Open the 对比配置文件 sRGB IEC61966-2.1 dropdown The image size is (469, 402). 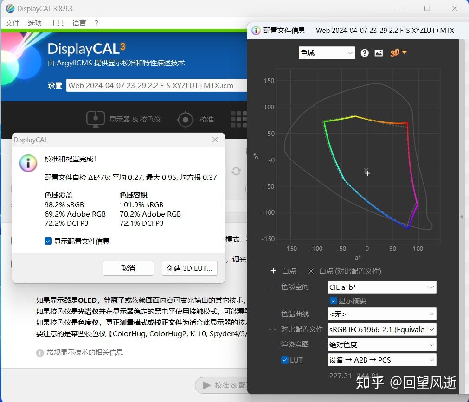[x=382, y=329]
